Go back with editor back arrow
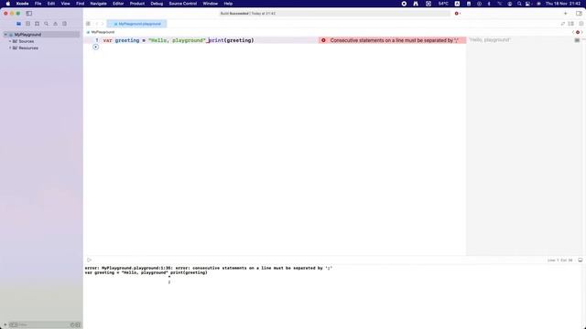The height and width of the screenshot is (329, 586). click(97, 24)
